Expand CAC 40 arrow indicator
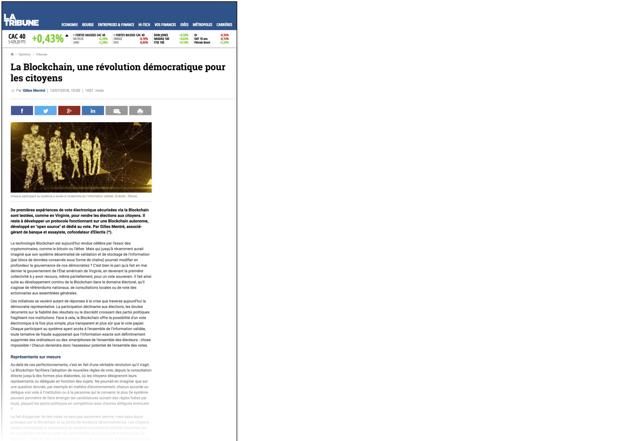 66,36
